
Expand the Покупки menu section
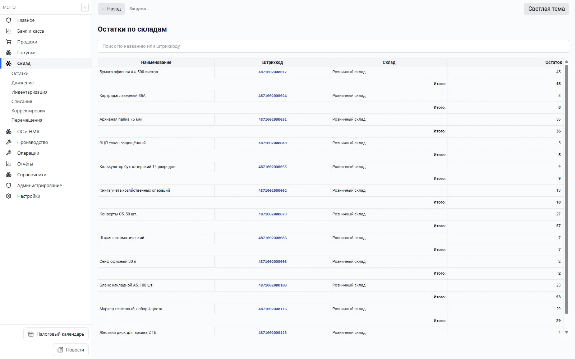coord(46,52)
